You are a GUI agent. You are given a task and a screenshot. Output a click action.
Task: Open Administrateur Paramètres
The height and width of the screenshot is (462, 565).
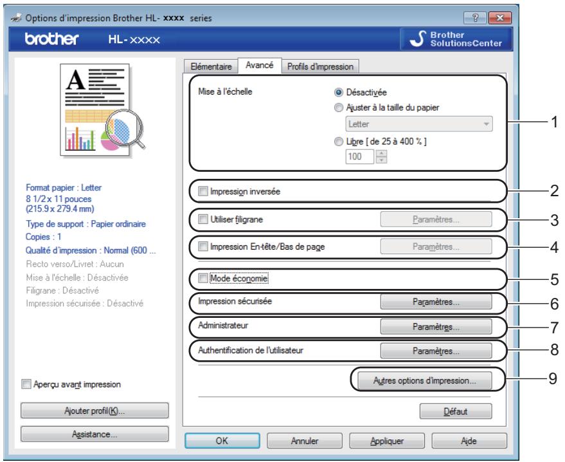point(436,327)
